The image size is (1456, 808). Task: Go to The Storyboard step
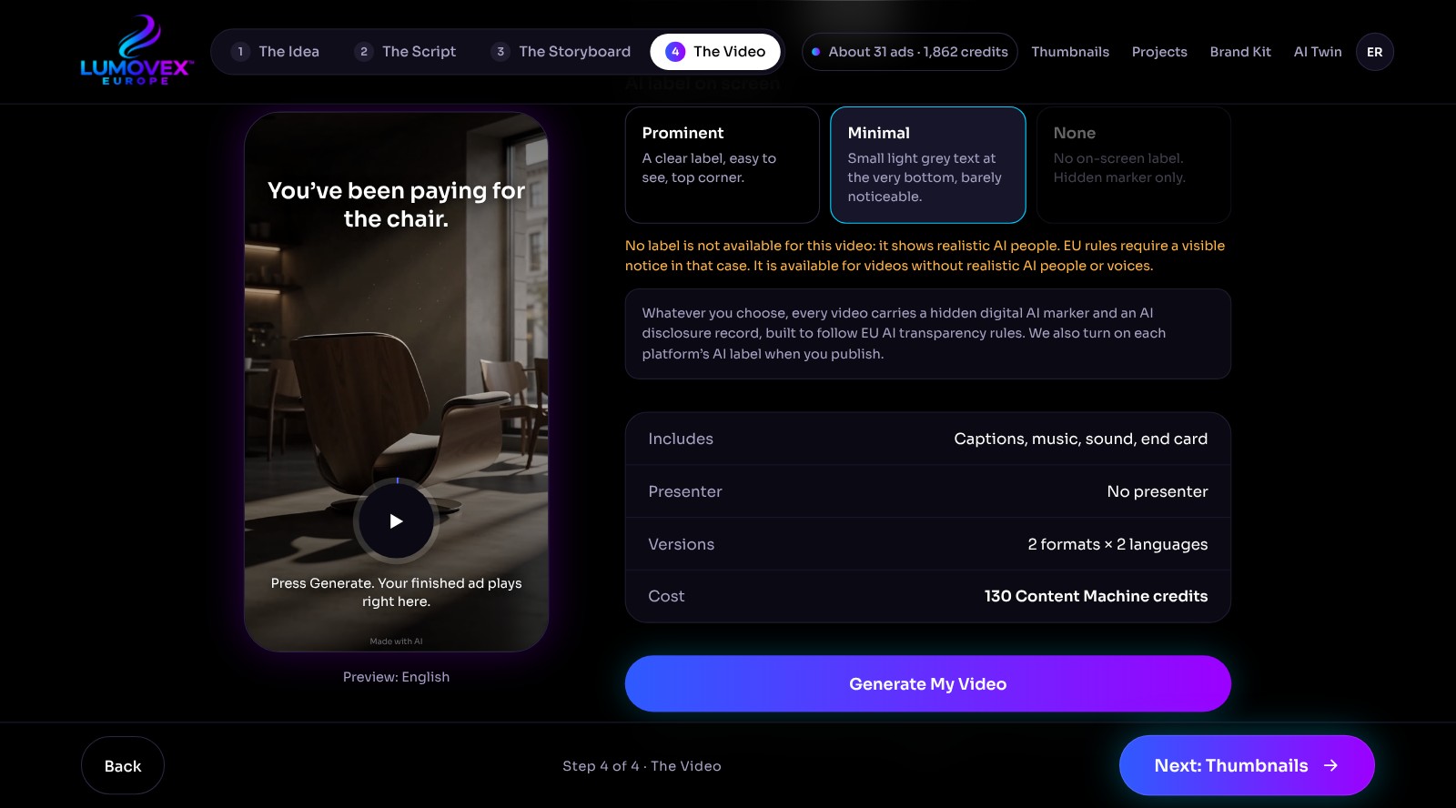[561, 52]
